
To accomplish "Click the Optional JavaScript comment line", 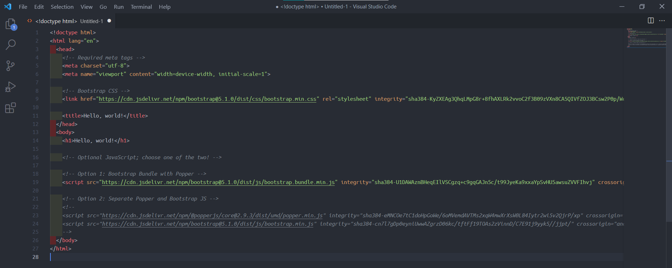I will click(142, 157).
